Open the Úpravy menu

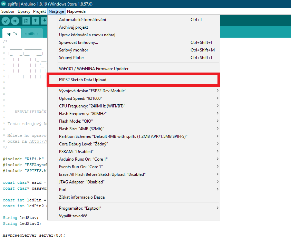(x=24, y=11)
